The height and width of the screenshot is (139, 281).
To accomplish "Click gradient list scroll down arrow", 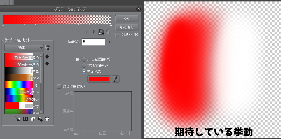I will click(42, 112).
